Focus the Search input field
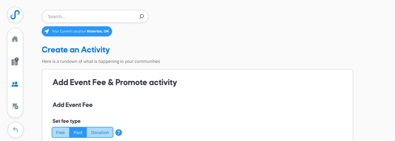Screen dimensions: 395x141 point(95,16)
